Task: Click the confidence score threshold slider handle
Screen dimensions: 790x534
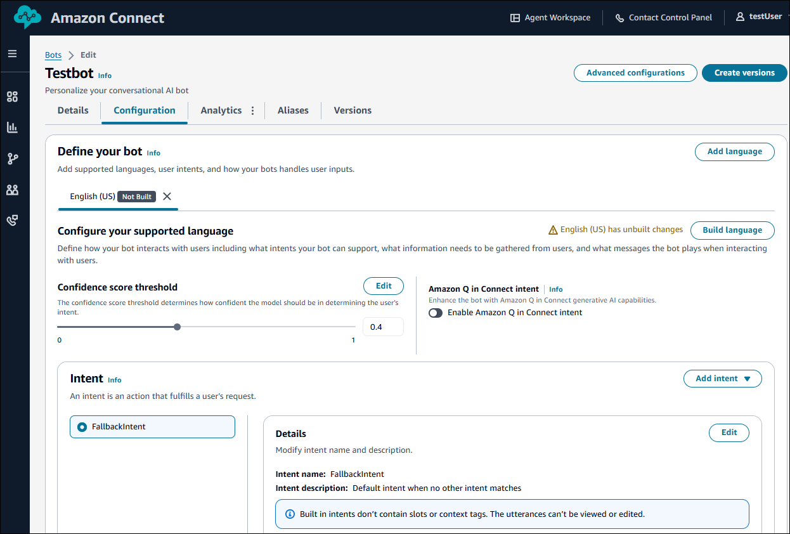Action: 177,327
